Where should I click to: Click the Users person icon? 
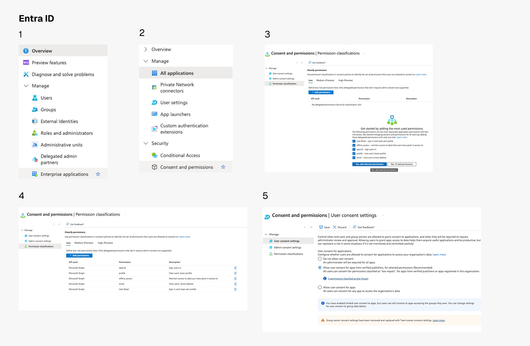[x=35, y=98]
